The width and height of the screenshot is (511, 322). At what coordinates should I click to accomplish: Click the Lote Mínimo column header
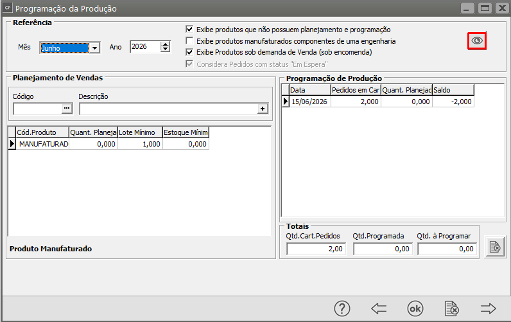coord(140,132)
